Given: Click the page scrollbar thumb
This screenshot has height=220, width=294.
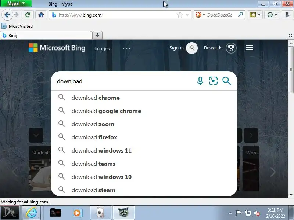Looking at the screenshot, I should tap(291, 70).
